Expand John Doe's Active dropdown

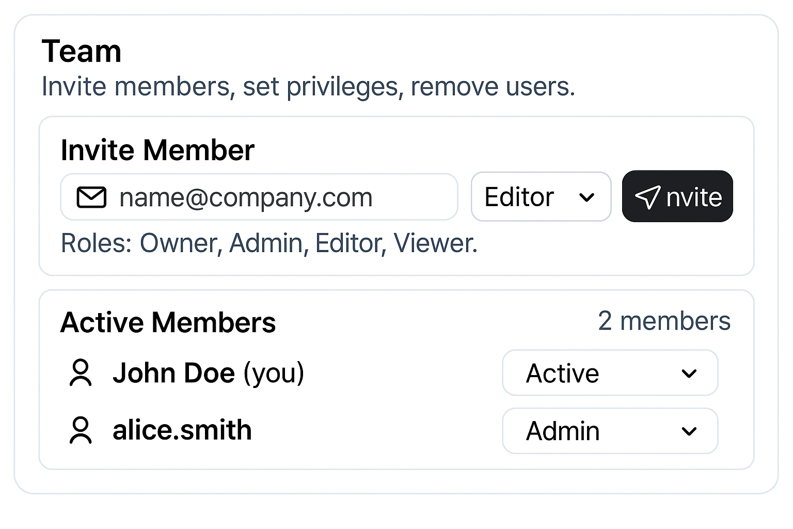click(610, 373)
